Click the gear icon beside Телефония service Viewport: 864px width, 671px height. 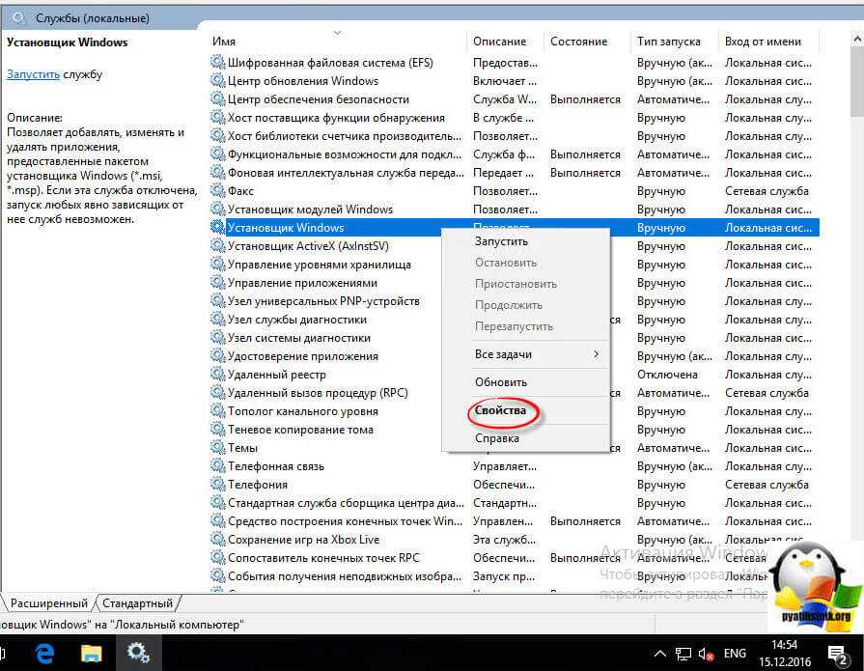pos(217,485)
